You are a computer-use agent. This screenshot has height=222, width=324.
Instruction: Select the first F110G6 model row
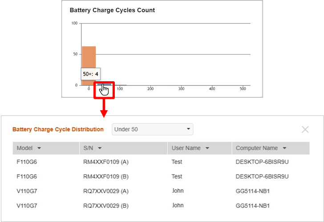point(26,162)
